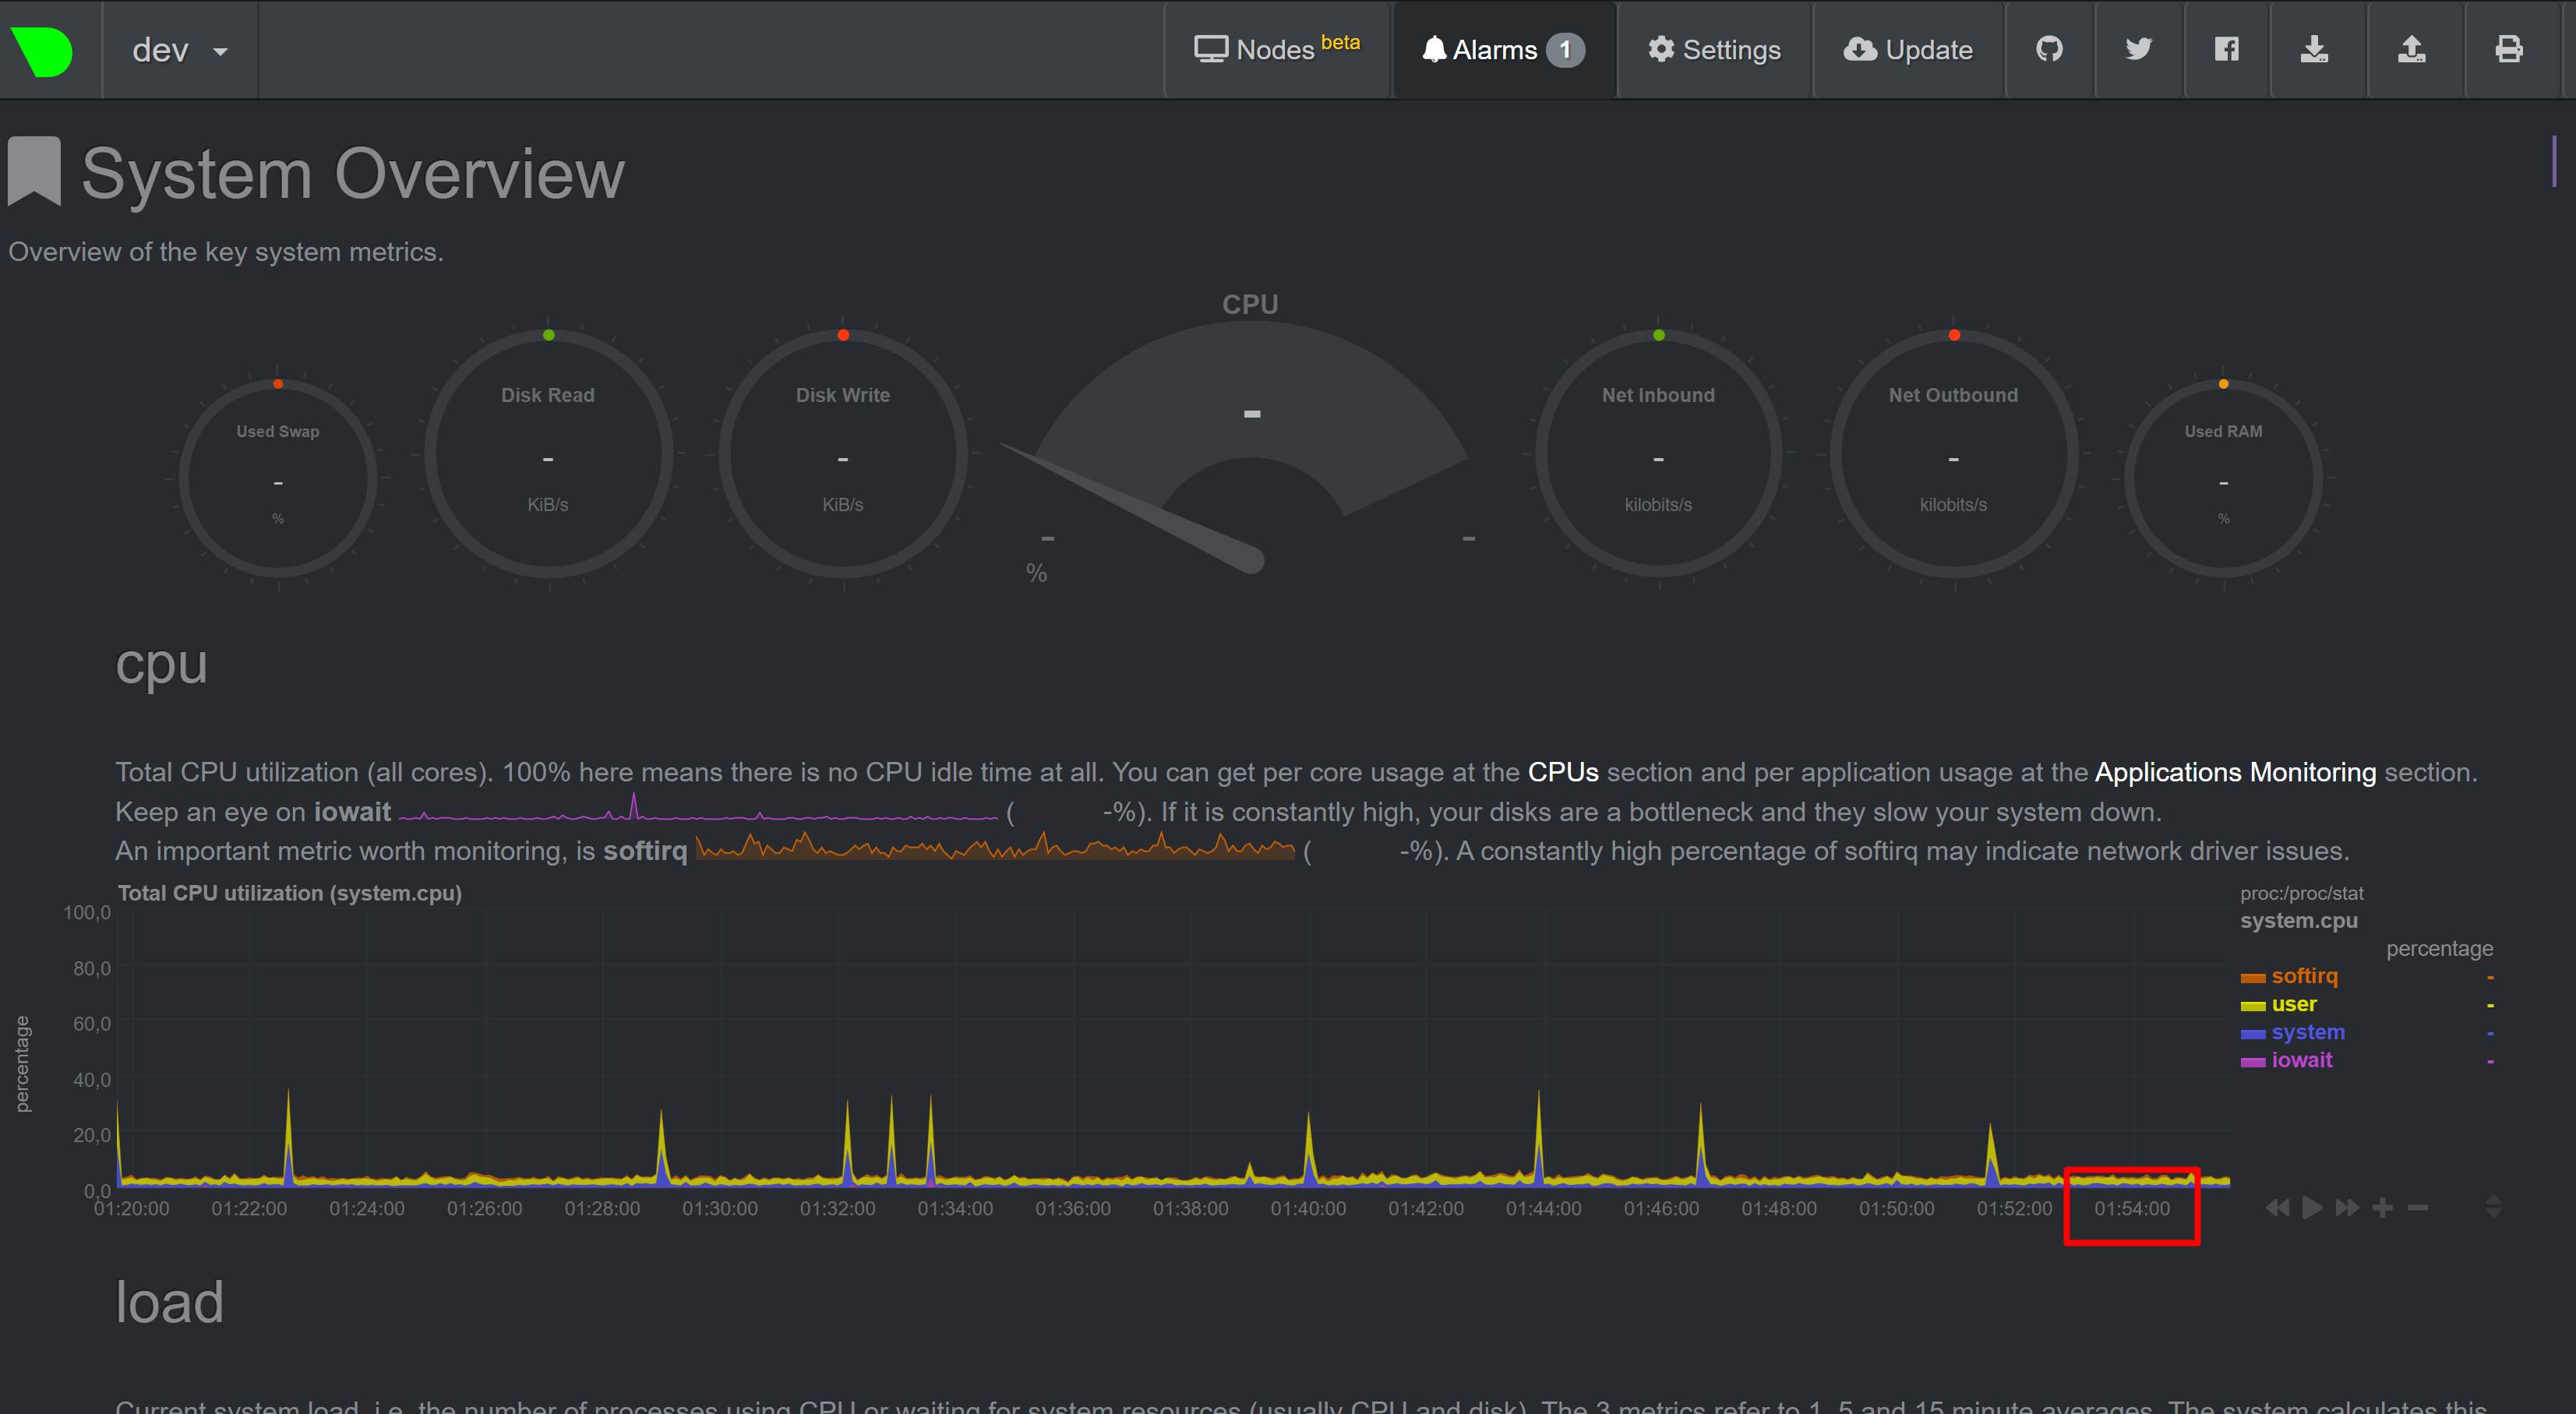Viewport: 2576px width, 1414px height.
Task: Click the export snapshot upload icon
Action: [x=2412, y=49]
